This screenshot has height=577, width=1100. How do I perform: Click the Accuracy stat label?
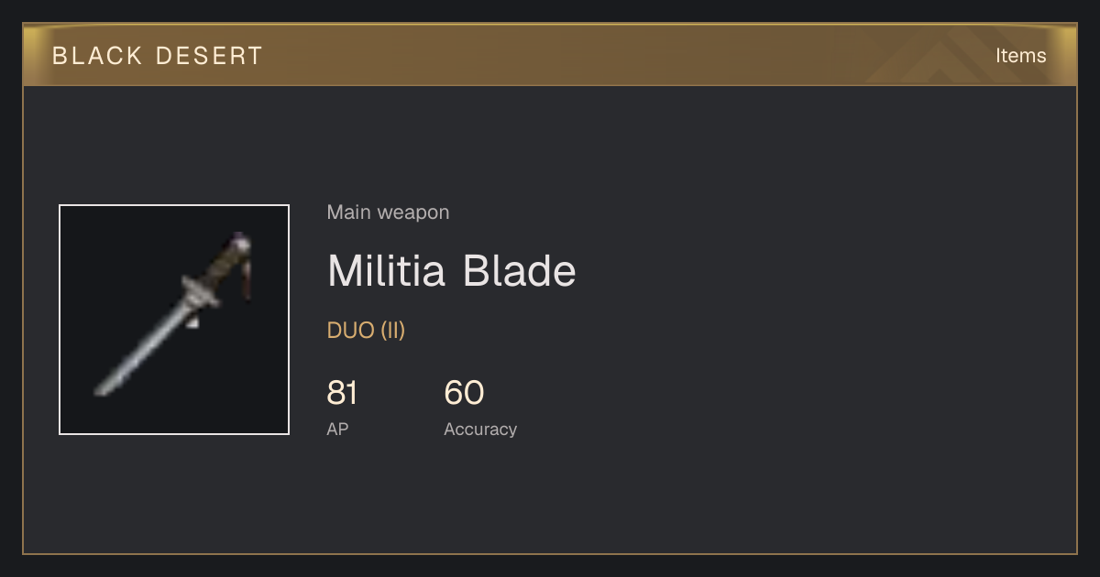480,429
